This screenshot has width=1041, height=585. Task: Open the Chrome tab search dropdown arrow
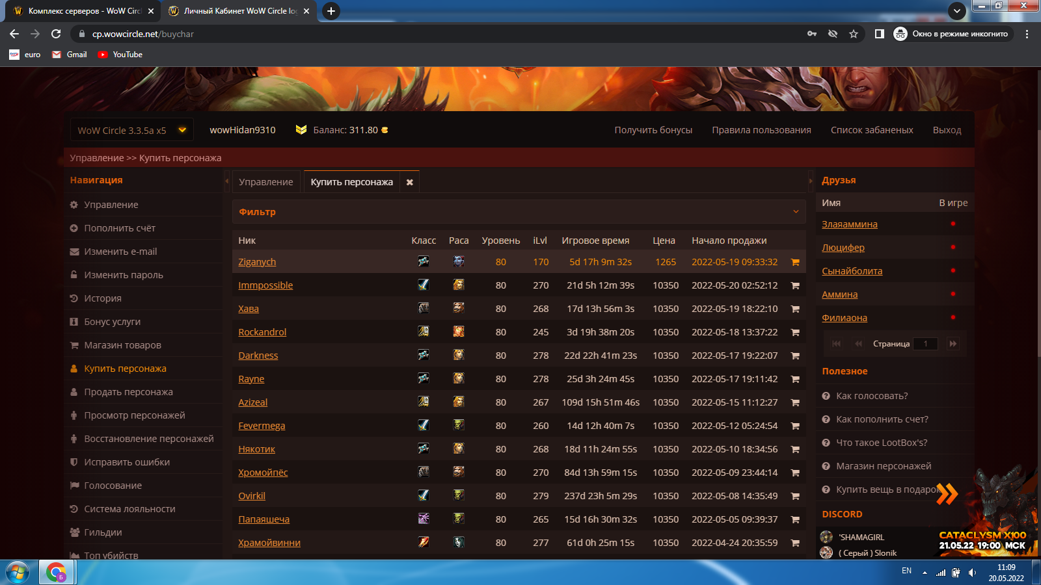956,11
